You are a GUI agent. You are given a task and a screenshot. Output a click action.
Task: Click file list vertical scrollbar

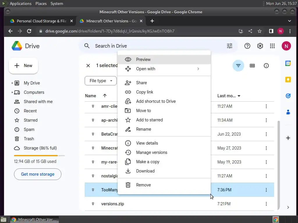click(x=279, y=165)
